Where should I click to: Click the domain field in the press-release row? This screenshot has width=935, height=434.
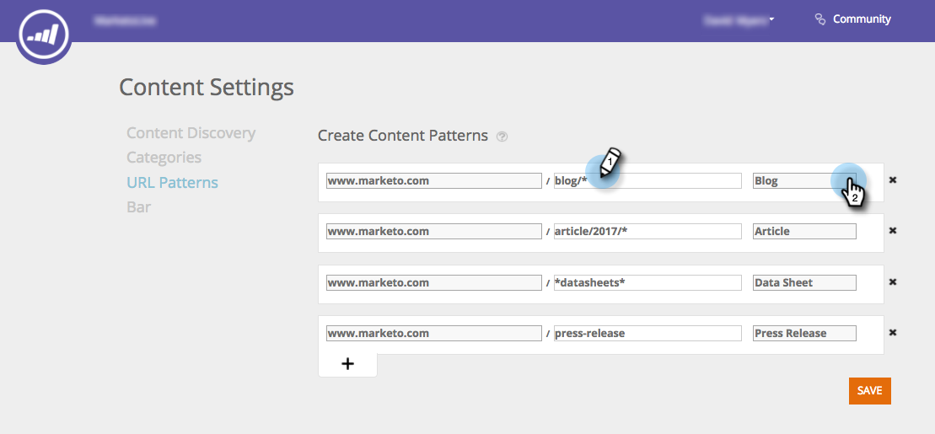click(434, 333)
